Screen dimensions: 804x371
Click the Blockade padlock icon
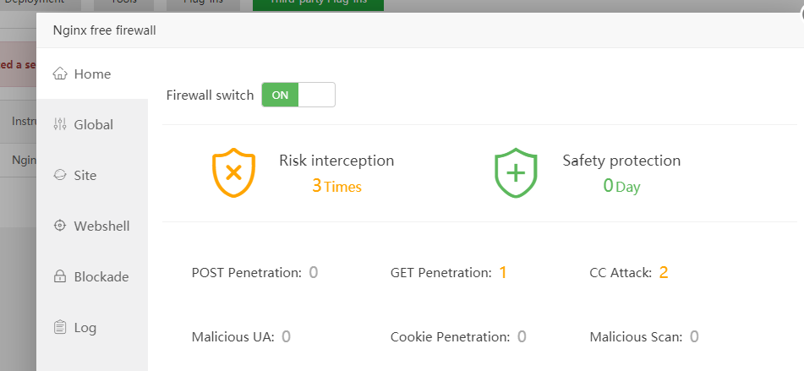(x=59, y=277)
